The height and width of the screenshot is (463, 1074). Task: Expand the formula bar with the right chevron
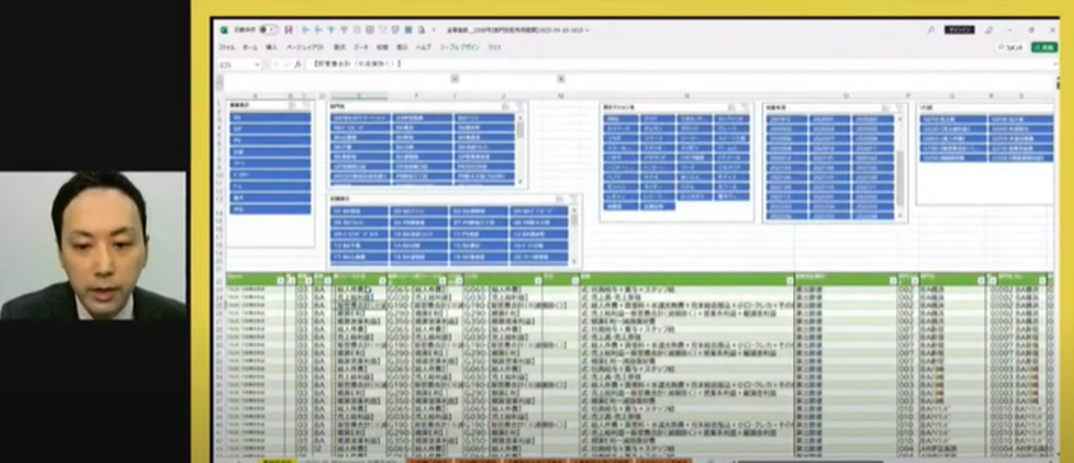(1055, 64)
